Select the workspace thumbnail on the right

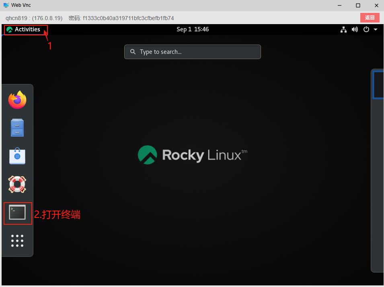[x=378, y=84]
